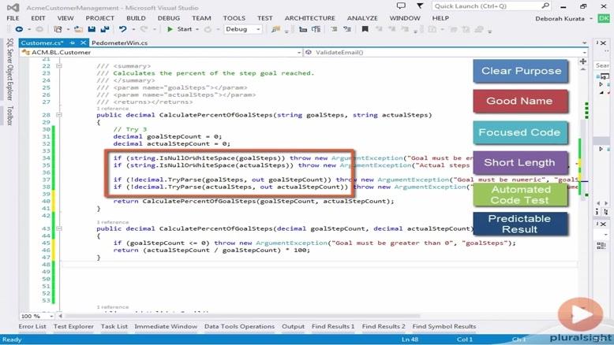Click the green DK account avatar
The image size is (614, 345).
pos(604,18)
